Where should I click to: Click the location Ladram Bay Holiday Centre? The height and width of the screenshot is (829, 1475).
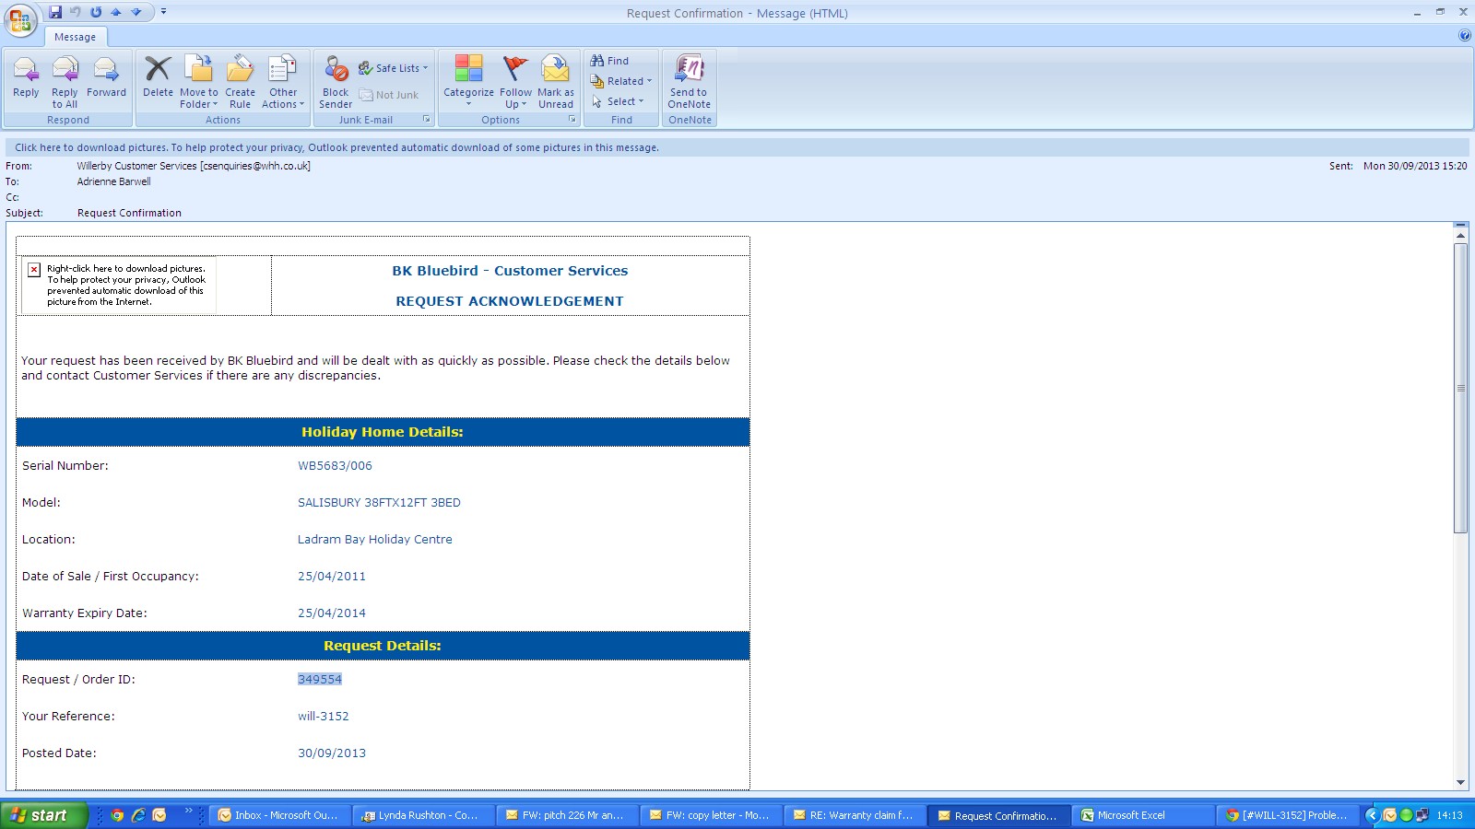pos(375,539)
